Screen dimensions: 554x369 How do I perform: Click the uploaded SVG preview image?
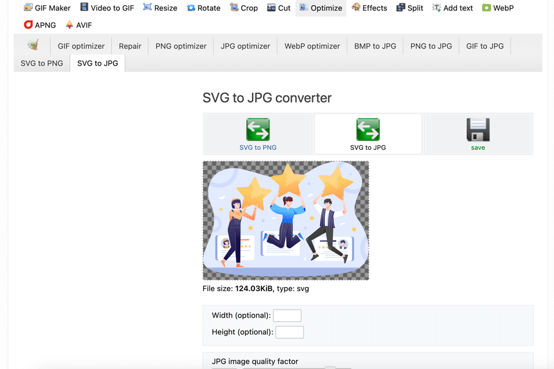286,220
